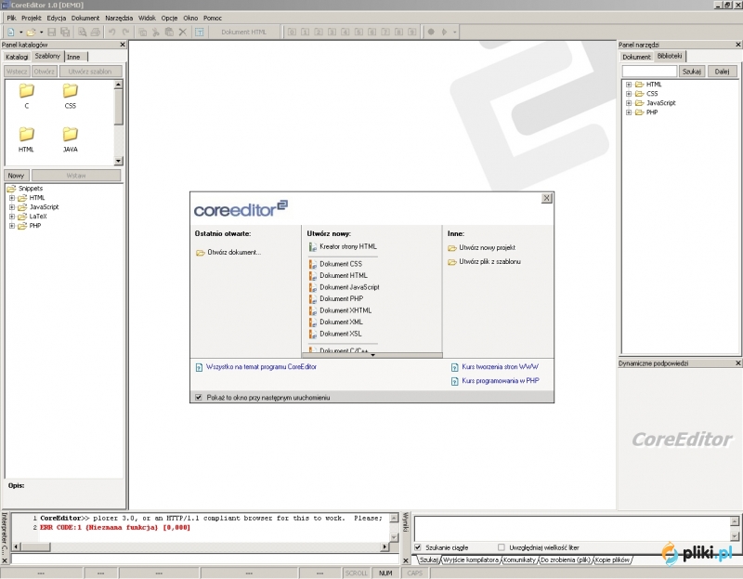Expand the PHP snippets tree node
The image size is (743, 579).
pos(12,226)
